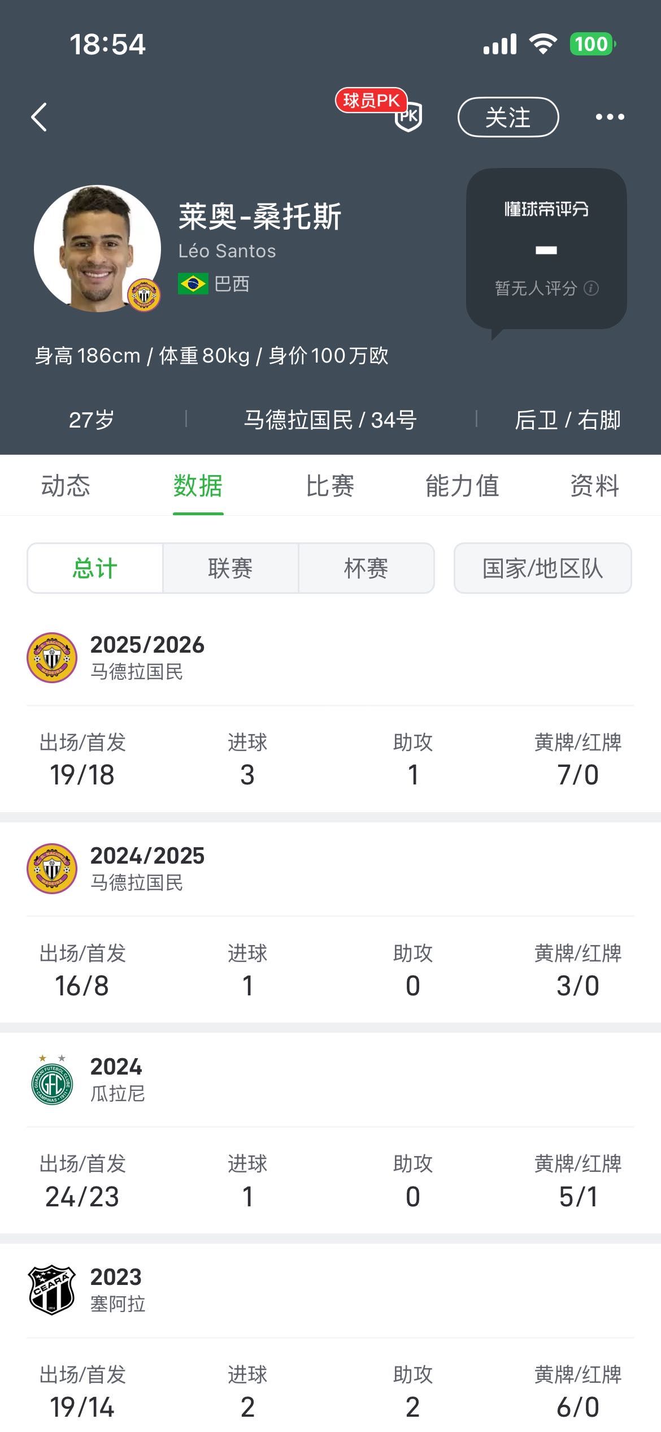Switch to the 比赛 tab
Viewport: 661px width, 1432px height.
click(x=330, y=485)
